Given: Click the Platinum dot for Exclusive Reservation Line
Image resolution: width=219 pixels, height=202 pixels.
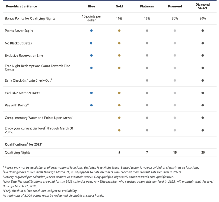Looking at the screenshot, I should [147, 55].
